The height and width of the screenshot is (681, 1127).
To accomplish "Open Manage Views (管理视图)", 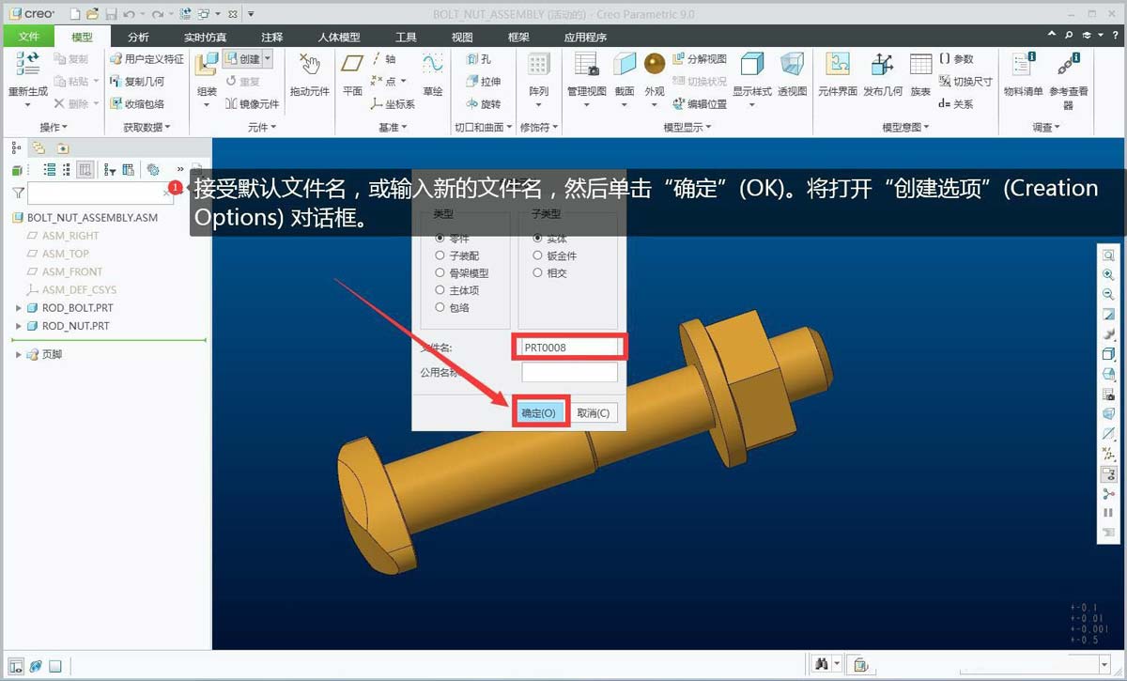I will click(x=586, y=66).
